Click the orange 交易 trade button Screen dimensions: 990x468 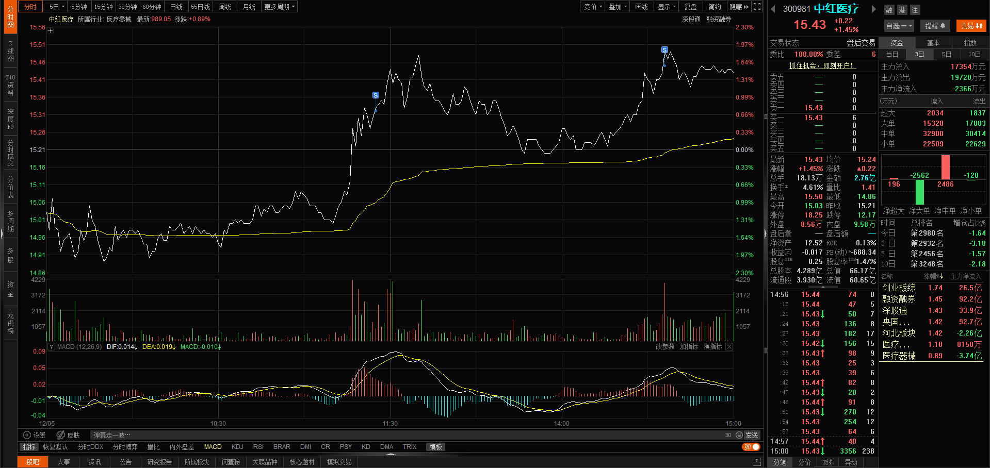[971, 26]
